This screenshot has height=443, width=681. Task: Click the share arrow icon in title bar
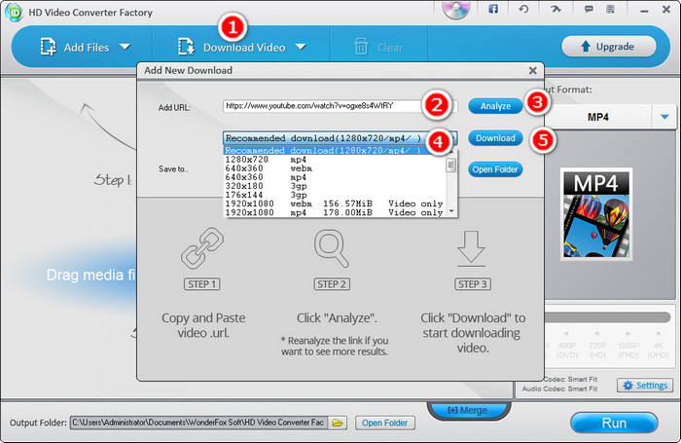pyautogui.click(x=556, y=9)
